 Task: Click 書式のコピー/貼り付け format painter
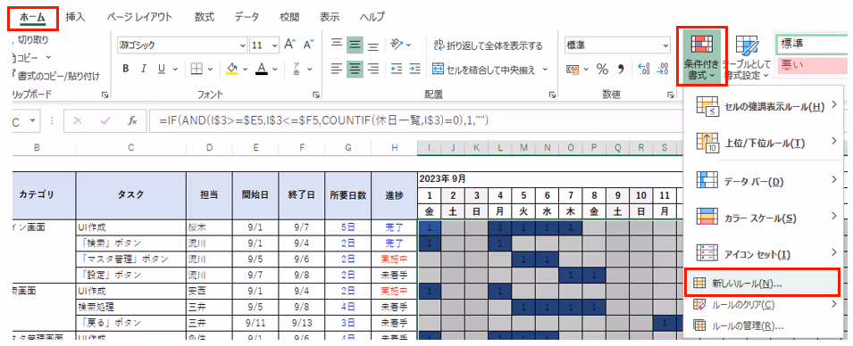pyautogui.click(x=55, y=76)
